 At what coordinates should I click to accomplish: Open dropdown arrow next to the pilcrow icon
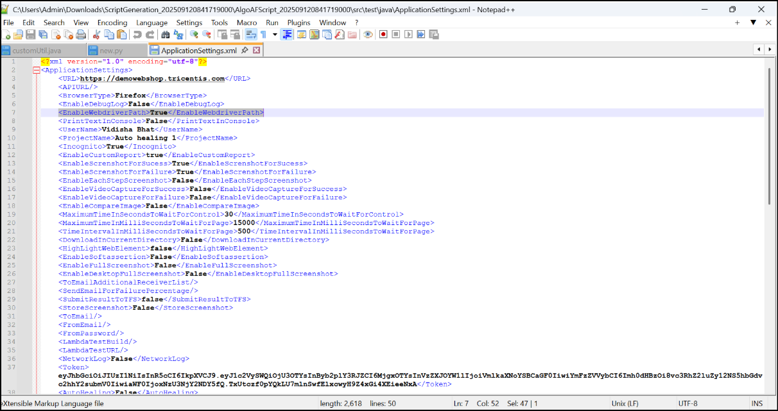point(275,35)
